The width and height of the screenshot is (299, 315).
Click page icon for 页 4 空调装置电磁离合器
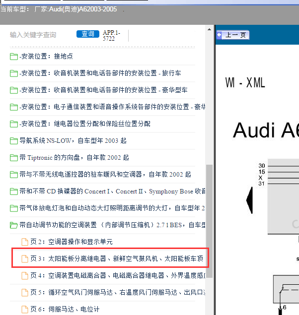(x=25, y=276)
